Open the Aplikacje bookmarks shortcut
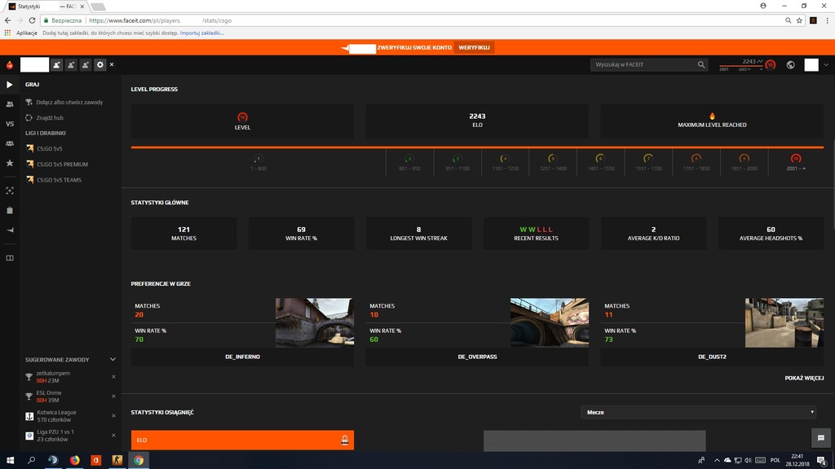Image resolution: width=835 pixels, height=469 pixels. point(22,33)
